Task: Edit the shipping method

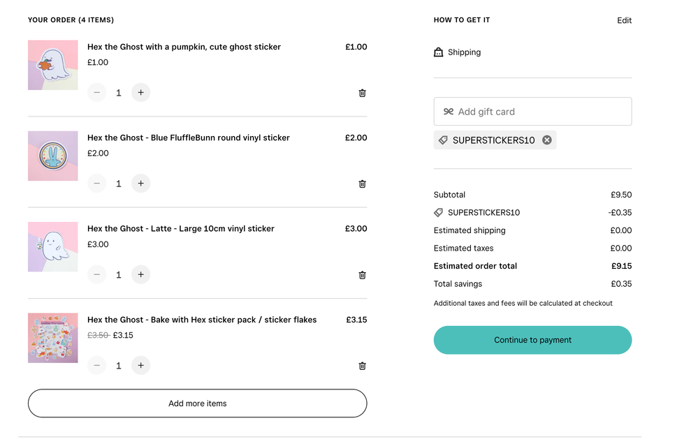Action: (x=624, y=20)
